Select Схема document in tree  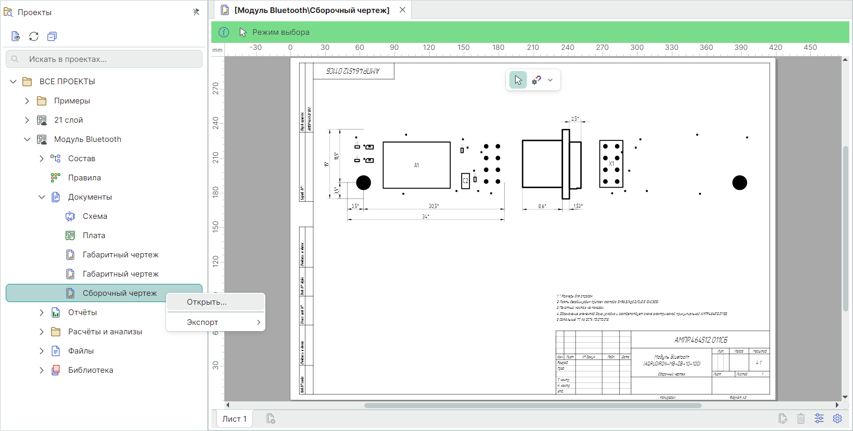[x=95, y=216]
